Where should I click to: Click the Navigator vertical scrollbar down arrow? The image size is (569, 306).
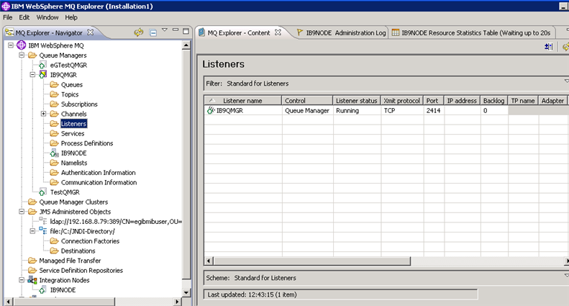[x=186, y=292]
